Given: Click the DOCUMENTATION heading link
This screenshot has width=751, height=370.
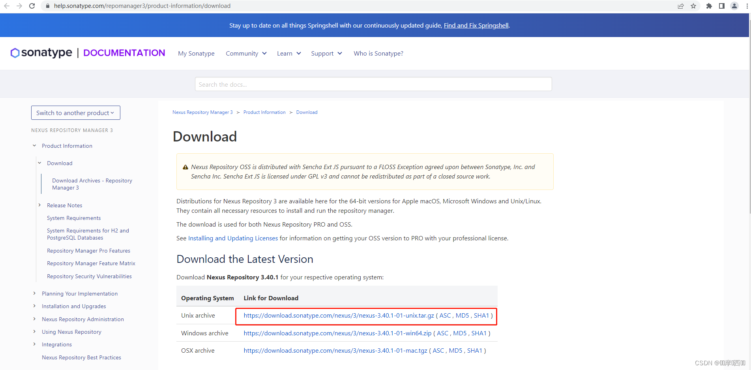Looking at the screenshot, I should [124, 53].
